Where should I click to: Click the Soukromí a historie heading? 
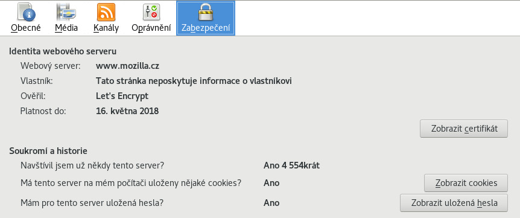coord(48,151)
